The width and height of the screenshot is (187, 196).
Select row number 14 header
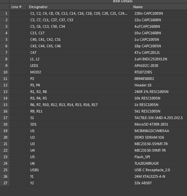[x=5, y=98]
